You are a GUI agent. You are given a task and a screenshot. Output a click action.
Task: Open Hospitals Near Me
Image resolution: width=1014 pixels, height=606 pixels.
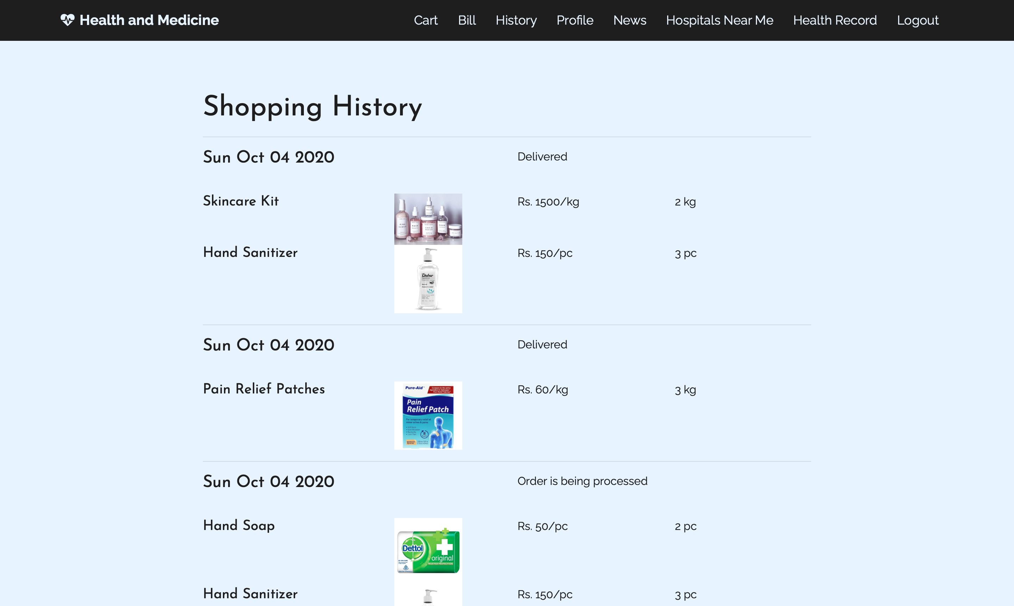pyautogui.click(x=719, y=20)
